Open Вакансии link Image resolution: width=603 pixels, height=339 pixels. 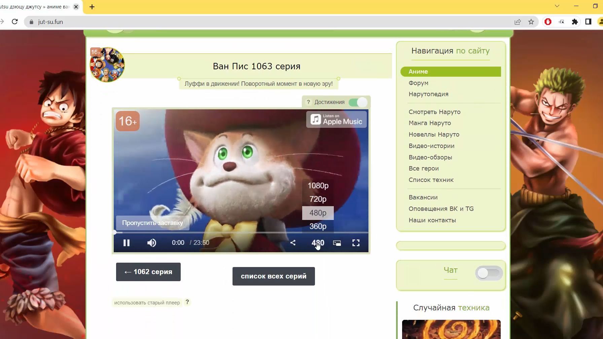pyautogui.click(x=423, y=197)
